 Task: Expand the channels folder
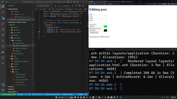(16, 30)
